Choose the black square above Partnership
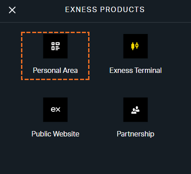 (x=136, y=110)
